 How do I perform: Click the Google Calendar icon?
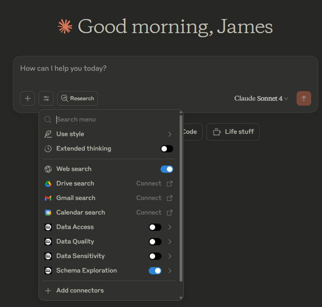[x=48, y=213]
